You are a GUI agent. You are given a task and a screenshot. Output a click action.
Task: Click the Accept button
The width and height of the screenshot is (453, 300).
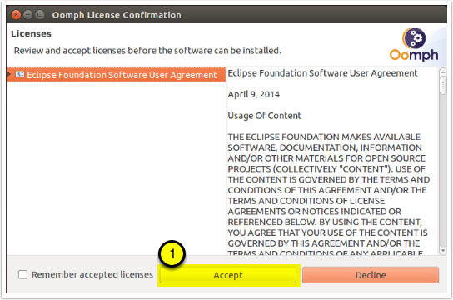click(x=228, y=275)
